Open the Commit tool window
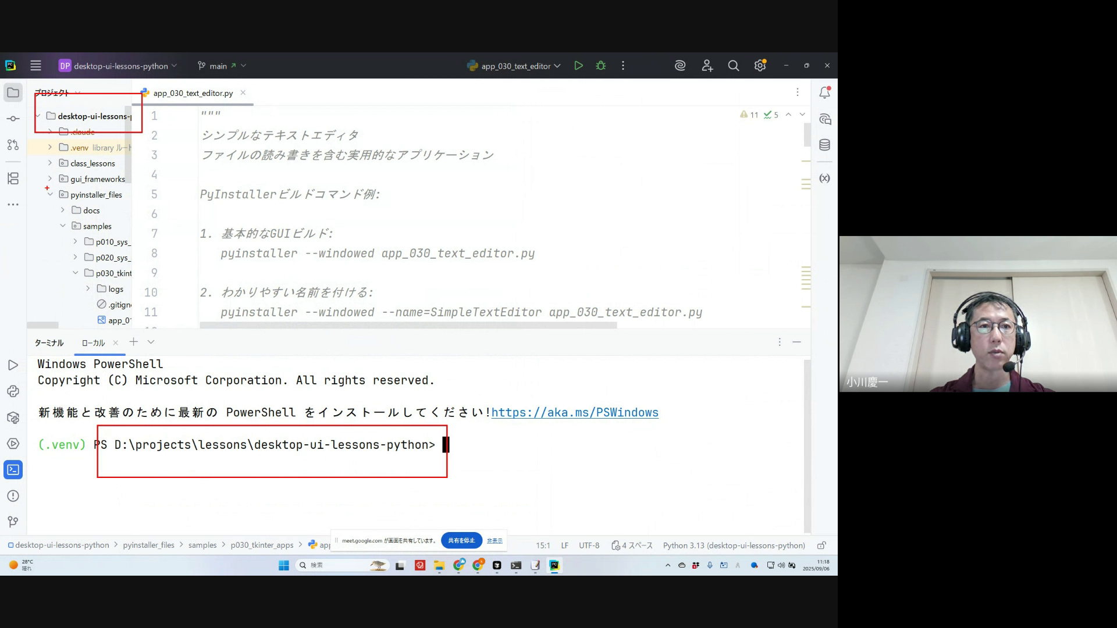The width and height of the screenshot is (1117, 628). click(x=13, y=119)
